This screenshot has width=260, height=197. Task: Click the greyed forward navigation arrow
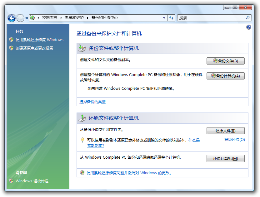[x=20, y=18]
